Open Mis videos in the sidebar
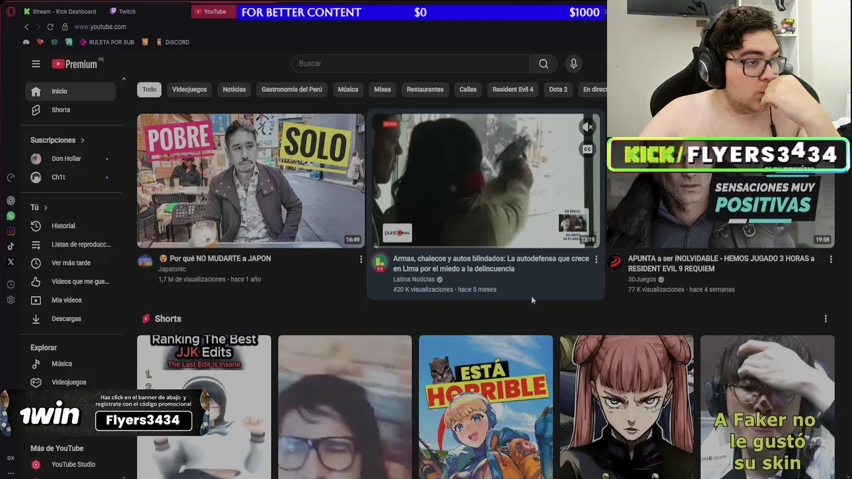 tap(71, 300)
